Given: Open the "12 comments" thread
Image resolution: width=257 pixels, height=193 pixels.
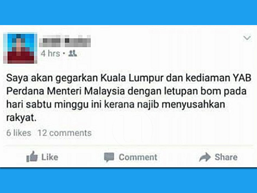Looking at the screenshot, I should coord(65,133).
